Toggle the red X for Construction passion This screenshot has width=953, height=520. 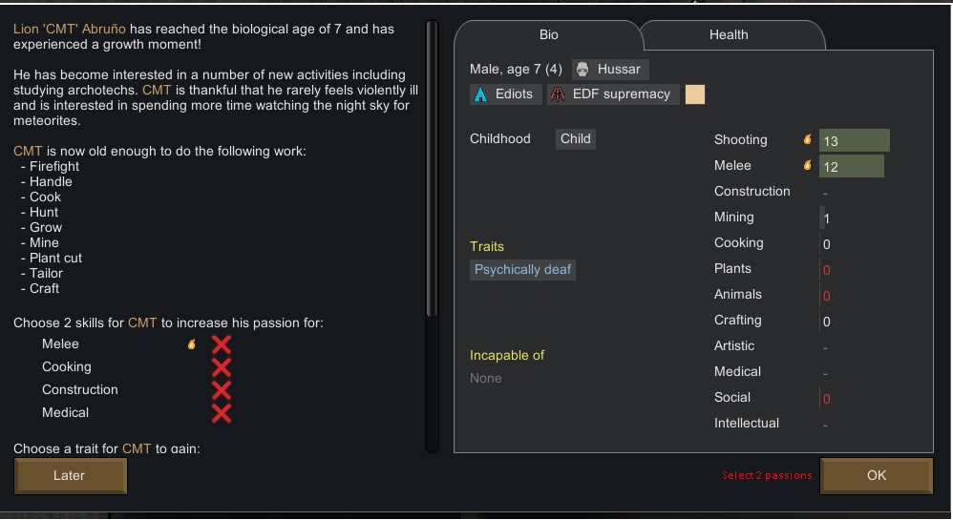222,390
